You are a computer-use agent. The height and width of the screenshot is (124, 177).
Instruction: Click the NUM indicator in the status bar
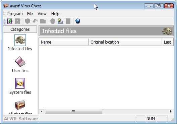point(151,119)
